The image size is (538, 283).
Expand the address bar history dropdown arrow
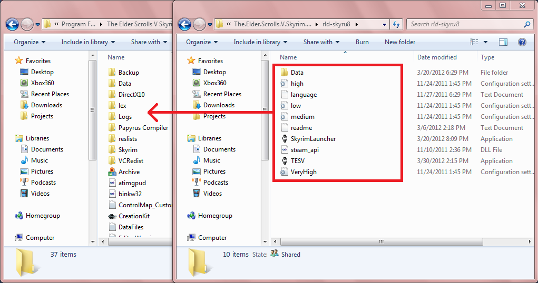(x=384, y=24)
